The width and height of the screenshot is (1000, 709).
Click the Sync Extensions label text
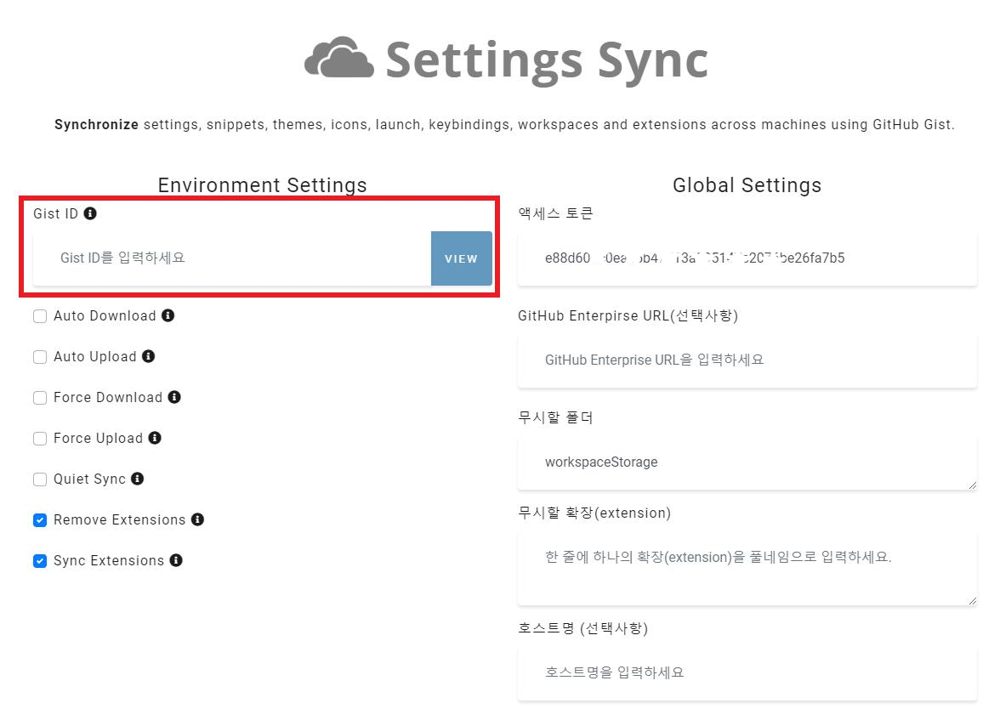coord(109,560)
